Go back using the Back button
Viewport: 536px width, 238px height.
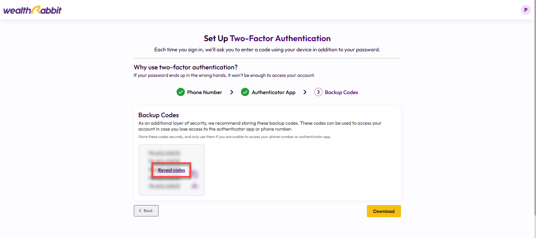click(x=146, y=211)
